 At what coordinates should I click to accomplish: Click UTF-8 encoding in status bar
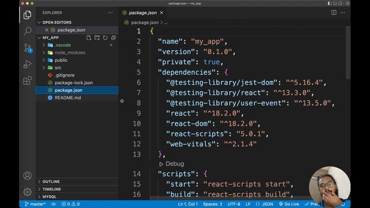(234, 204)
